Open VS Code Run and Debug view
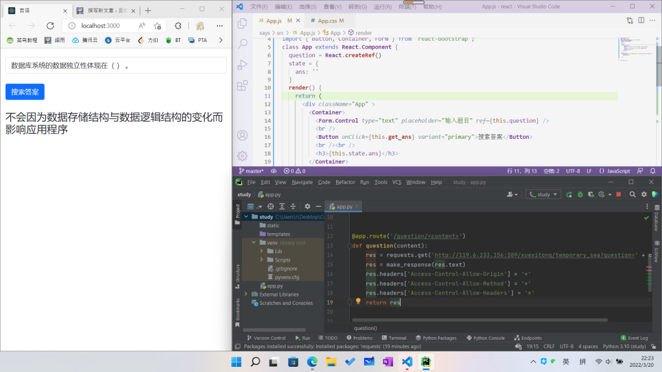662x372 pixels. (242, 65)
